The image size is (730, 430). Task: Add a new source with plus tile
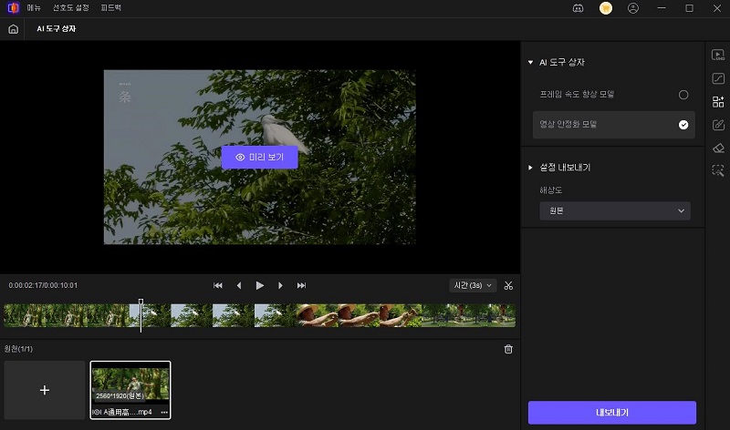pyautogui.click(x=45, y=390)
